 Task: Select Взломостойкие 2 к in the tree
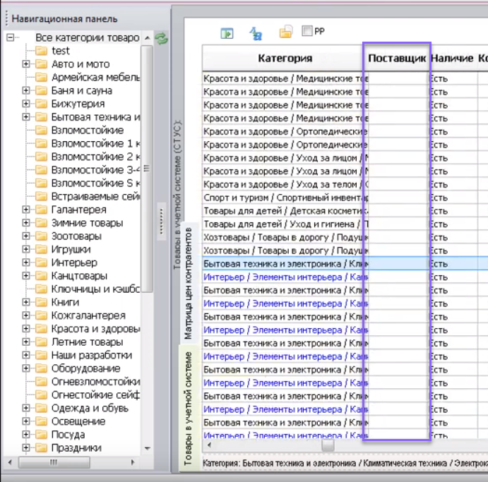tap(95, 157)
